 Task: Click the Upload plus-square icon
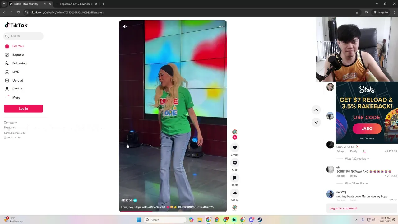click(x=7, y=80)
